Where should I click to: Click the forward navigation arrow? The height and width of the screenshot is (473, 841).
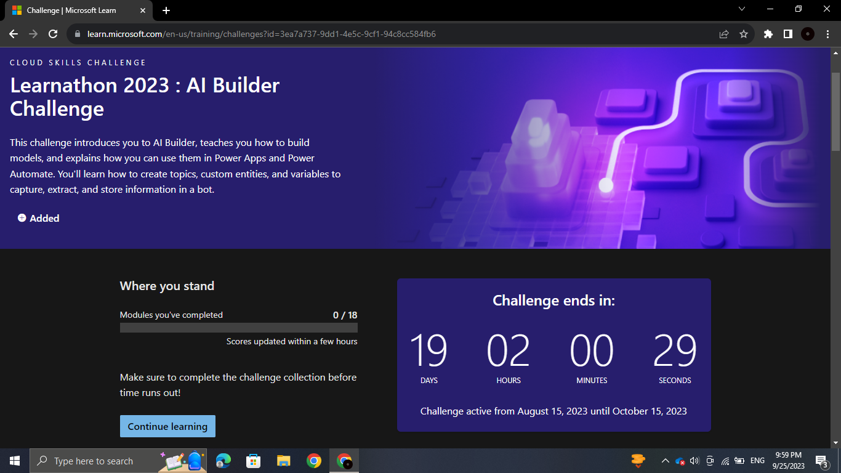[33, 34]
